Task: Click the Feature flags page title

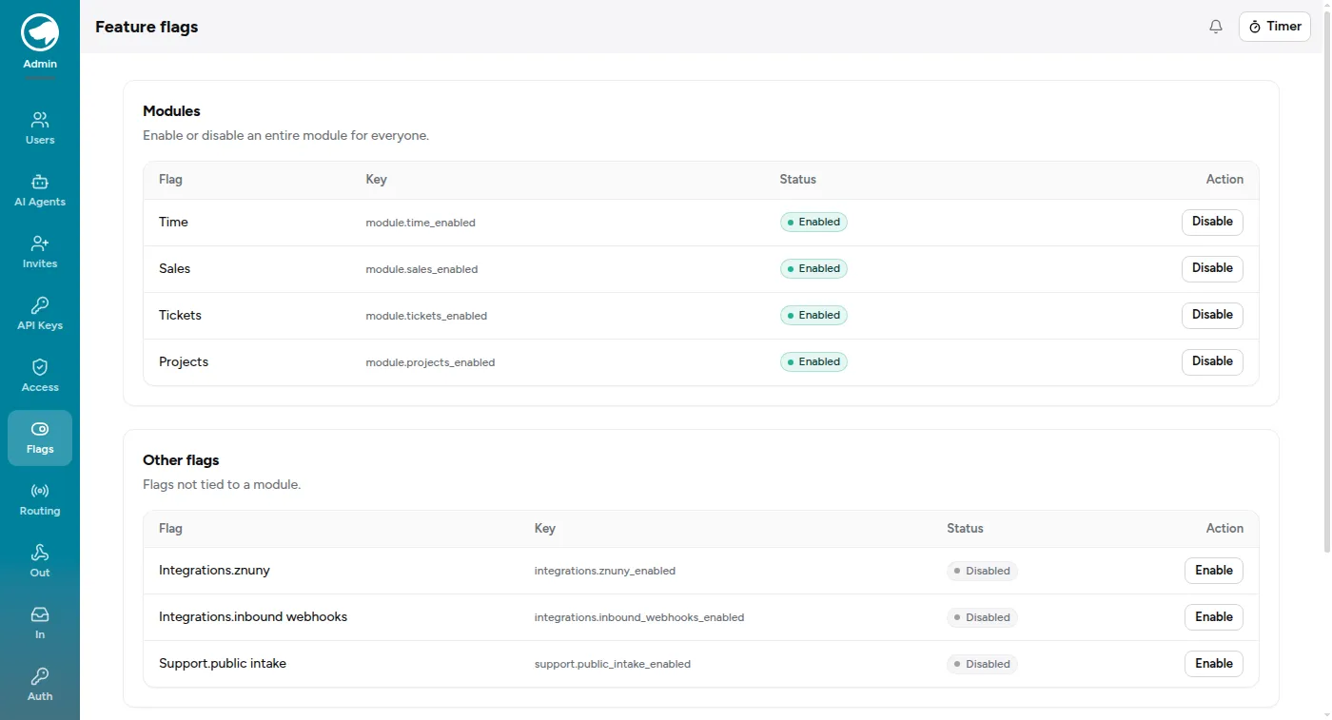Action: coord(147,27)
